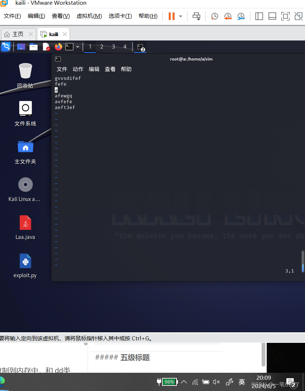Open the 文件(F) menu in VMware
The width and height of the screenshot is (305, 391).
[12, 16]
